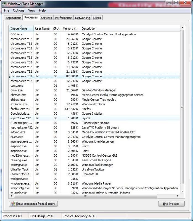193x221 pixels.
Task: Select the MOM.exe process
Action: pyautogui.click(x=94, y=137)
